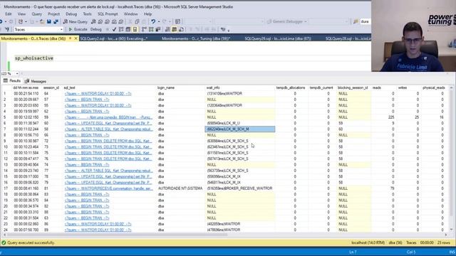Open the Window menu
456x256 pixels.
point(130,14)
